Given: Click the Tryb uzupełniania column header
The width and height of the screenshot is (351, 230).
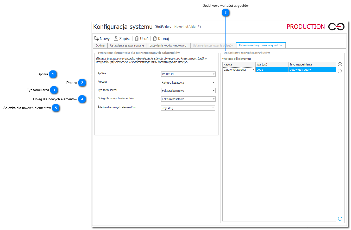Looking at the screenshot, I should point(312,64).
